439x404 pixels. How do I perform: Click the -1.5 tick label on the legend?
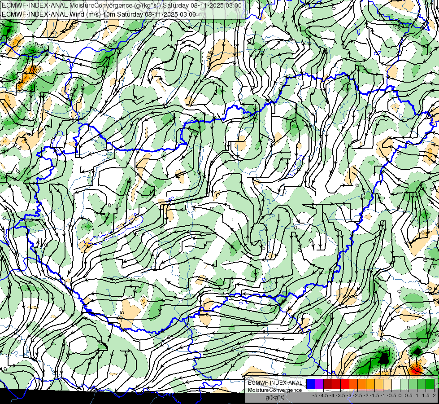coord(374,395)
